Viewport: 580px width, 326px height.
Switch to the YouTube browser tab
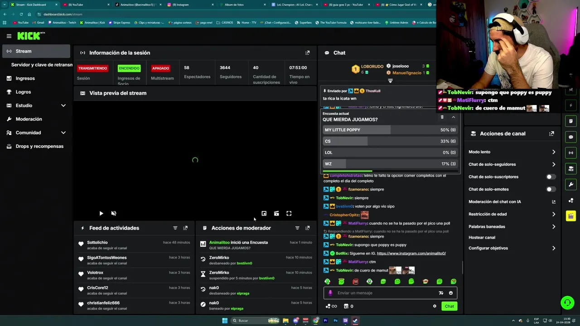point(87,5)
